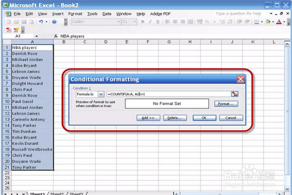Viewport: 292px width, 195px height.
Task: Click the Fill Color bucket
Action: tap(268, 22)
